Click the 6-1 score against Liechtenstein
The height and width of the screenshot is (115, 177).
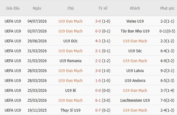pos(98,100)
